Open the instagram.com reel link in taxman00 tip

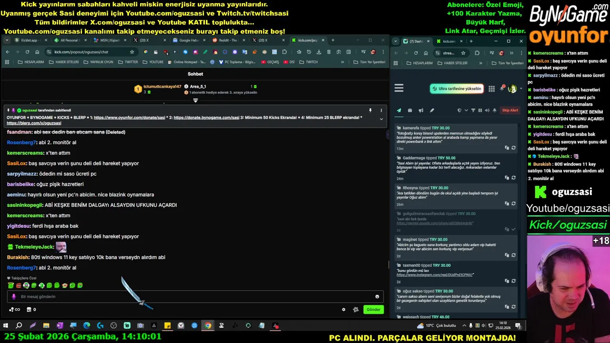(435, 275)
